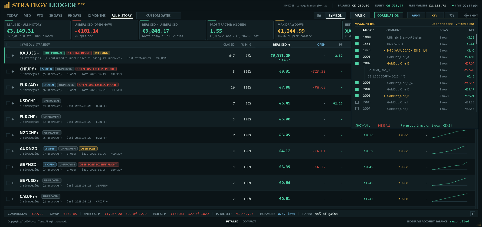The height and width of the screenshot is (227, 482).
Task: Tick the select-all checkbox in table header
Action: click(8, 45)
